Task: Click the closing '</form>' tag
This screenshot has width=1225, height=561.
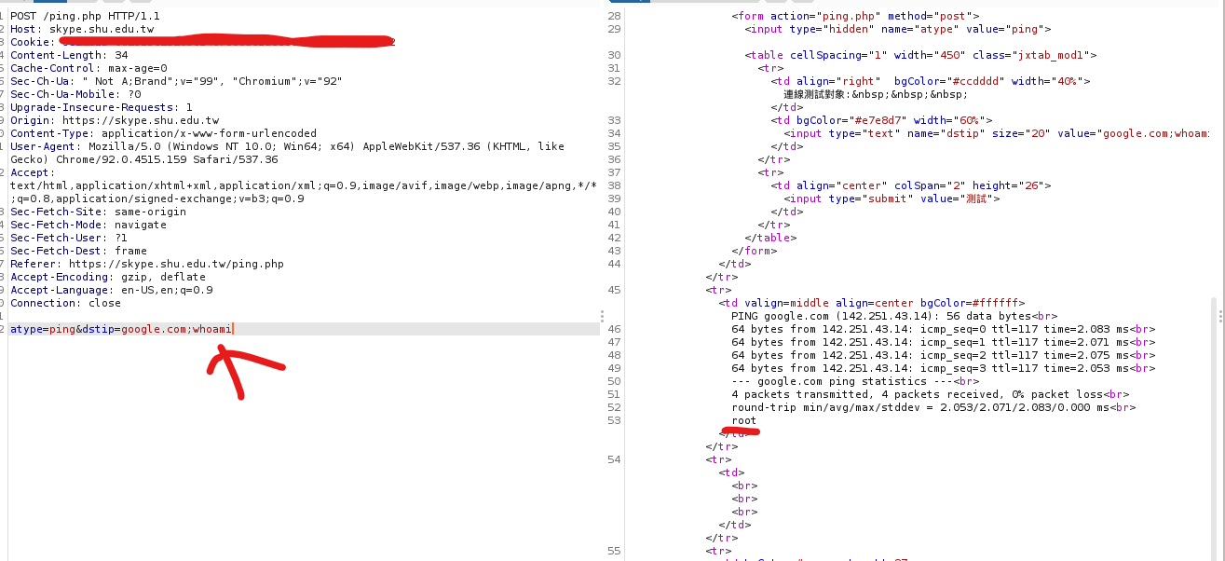Action: 754,251
